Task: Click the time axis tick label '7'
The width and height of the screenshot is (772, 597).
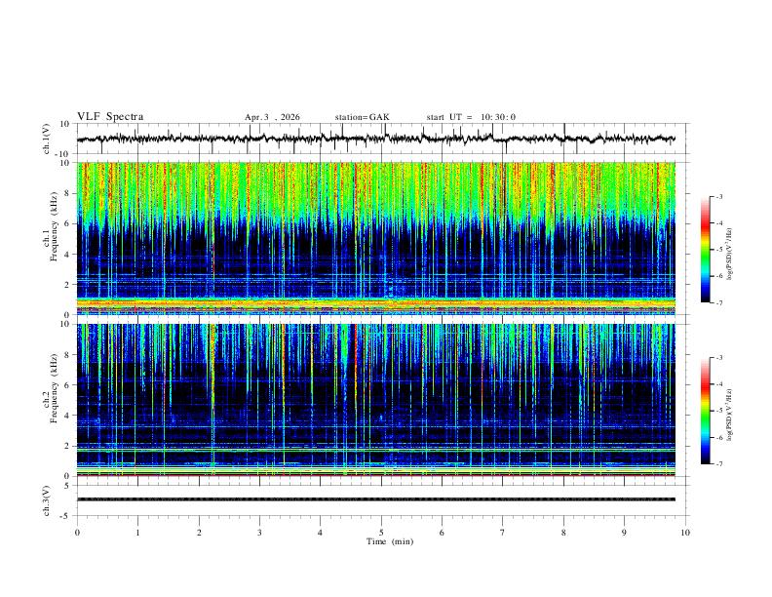Action: (x=503, y=533)
